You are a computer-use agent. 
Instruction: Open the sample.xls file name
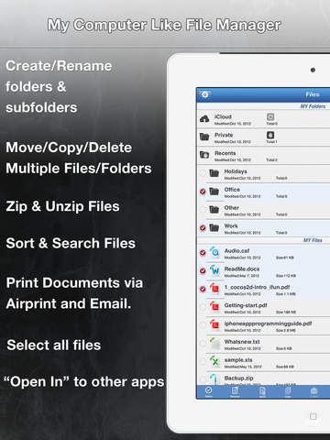(x=238, y=359)
